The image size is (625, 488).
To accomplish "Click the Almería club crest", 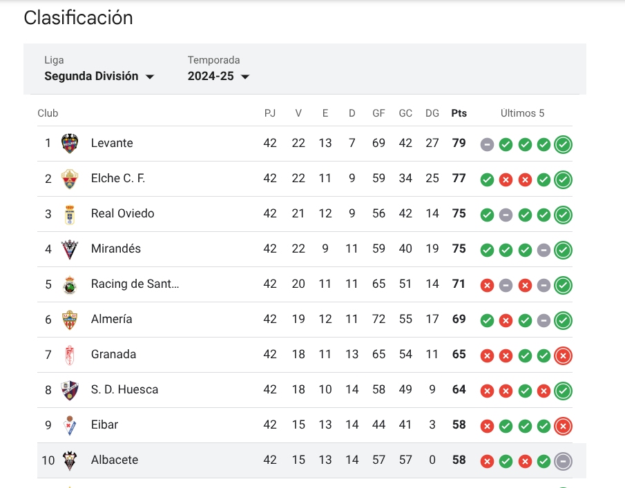I will (x=70, y=320).
